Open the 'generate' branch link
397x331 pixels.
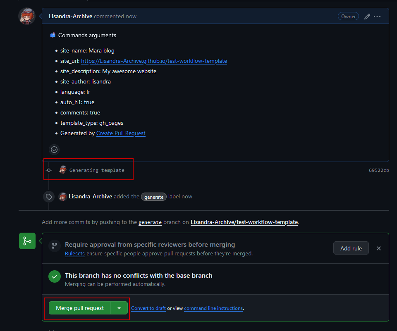point(150,222)
